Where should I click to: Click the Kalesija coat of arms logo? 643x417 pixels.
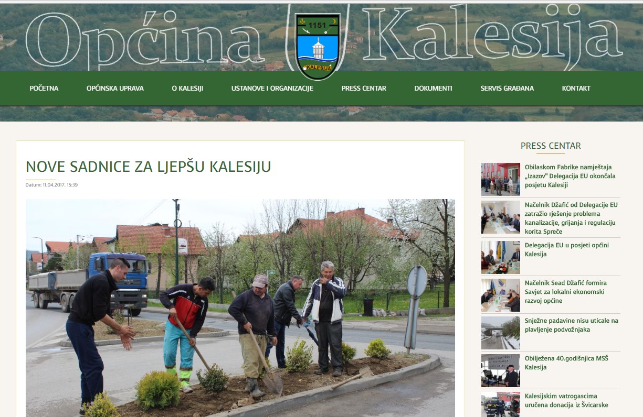point(318,46)
